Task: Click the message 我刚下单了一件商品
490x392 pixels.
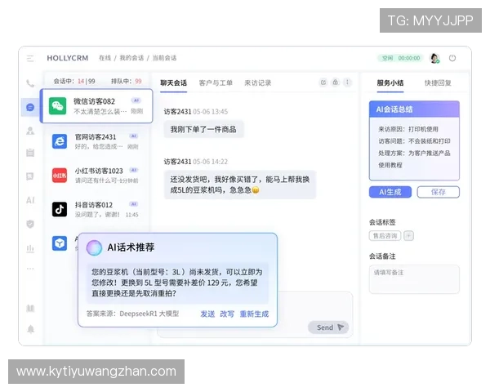Action: point(203,129)
